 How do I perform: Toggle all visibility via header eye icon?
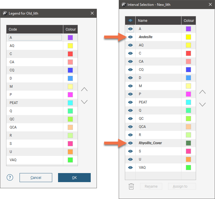click(x=130, y=20)
